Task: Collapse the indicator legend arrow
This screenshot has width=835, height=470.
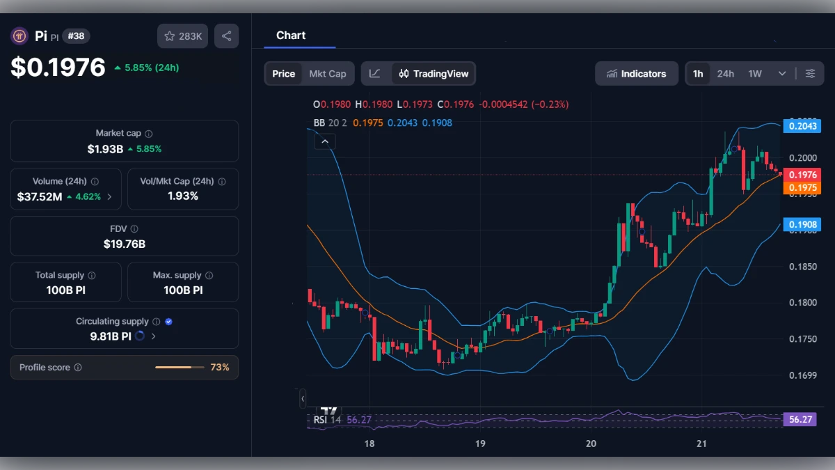Action: click(x=324, y=141)
